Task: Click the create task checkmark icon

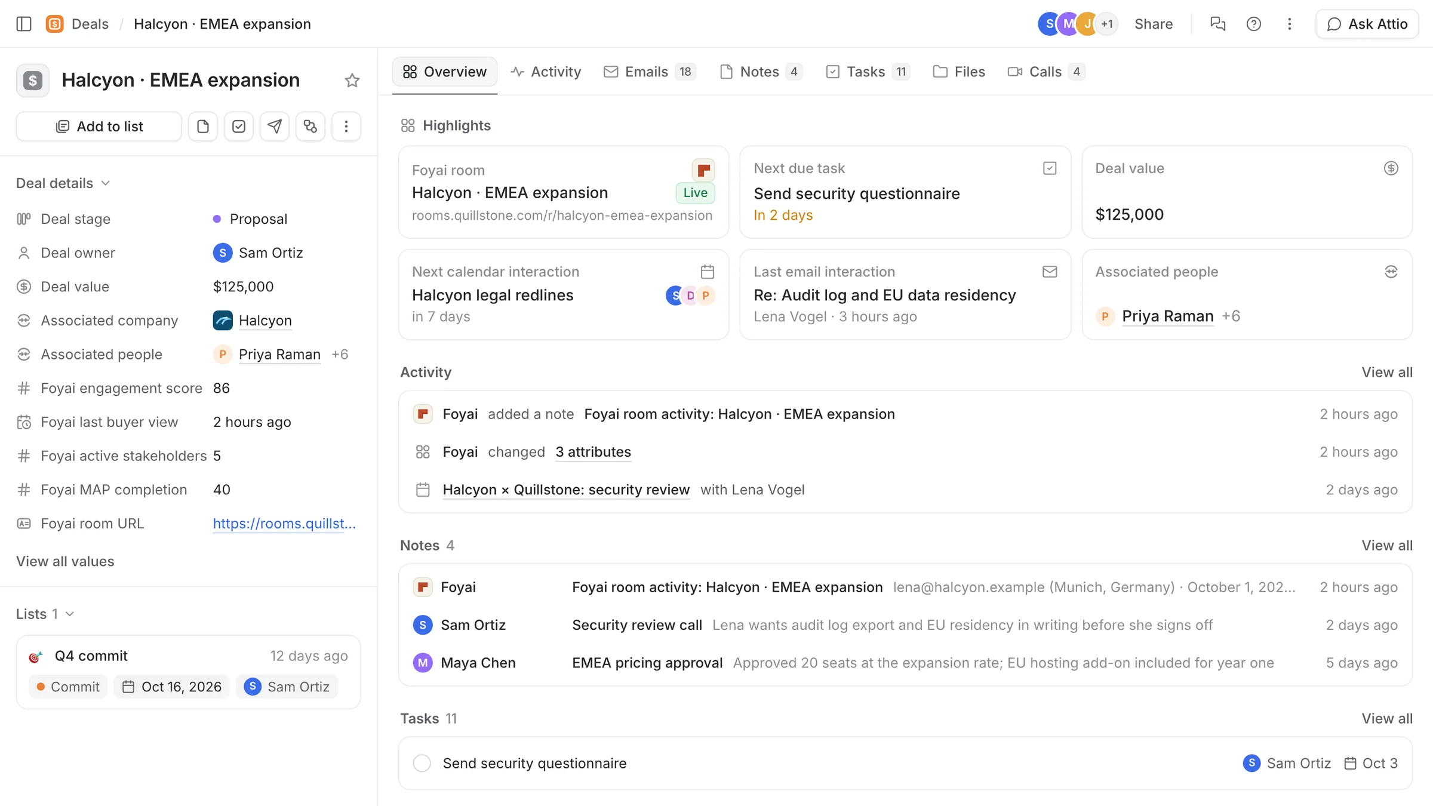Action: [x=239, y=127]
